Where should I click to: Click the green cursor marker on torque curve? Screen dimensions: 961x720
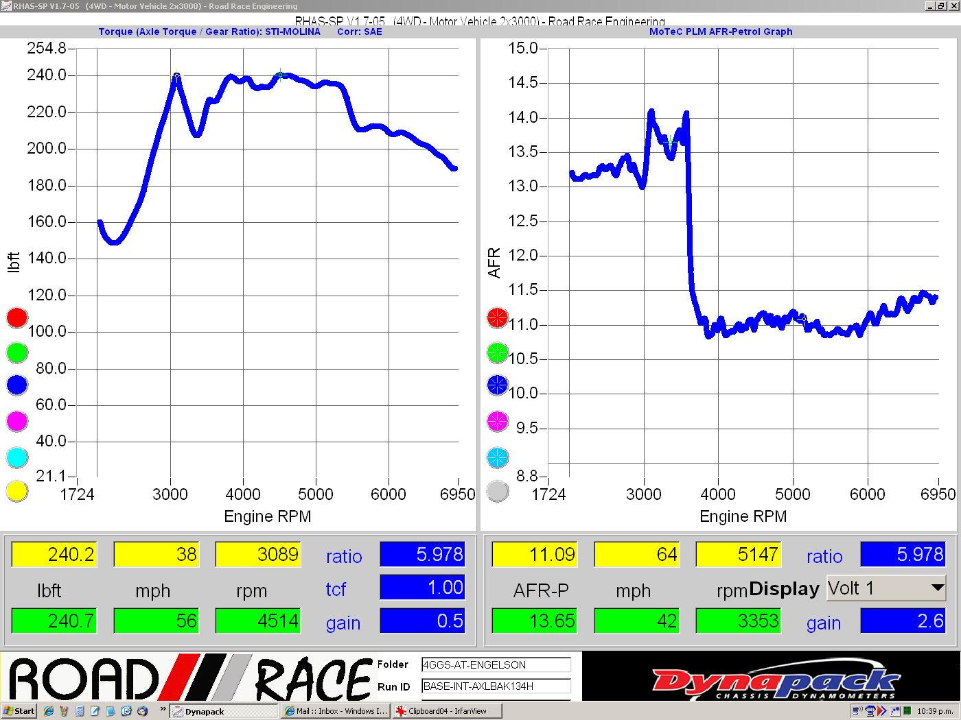(280, 75)
